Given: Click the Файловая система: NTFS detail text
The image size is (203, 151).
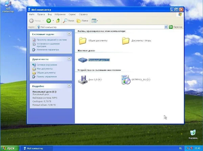Looking at the screenshot, I should pyautogui.click(x=45, y=98).
